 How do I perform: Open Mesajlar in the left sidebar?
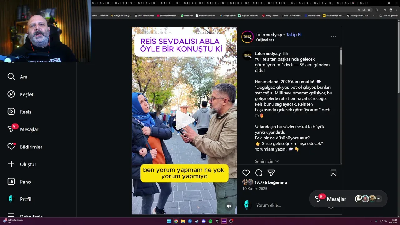coord(23,129)
